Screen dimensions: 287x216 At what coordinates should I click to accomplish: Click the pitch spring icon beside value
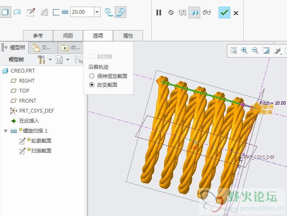65,12
